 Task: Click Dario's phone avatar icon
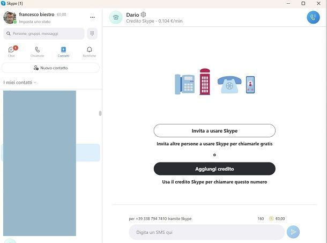pos(116,17)
